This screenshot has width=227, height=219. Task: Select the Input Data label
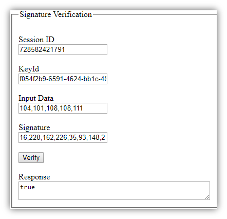pyautogui.click(x=36, y=98)
